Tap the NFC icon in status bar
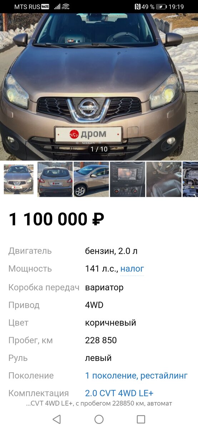Image resolution: width=198 pixels, height=430 pixels. click(x=138, y=7)
